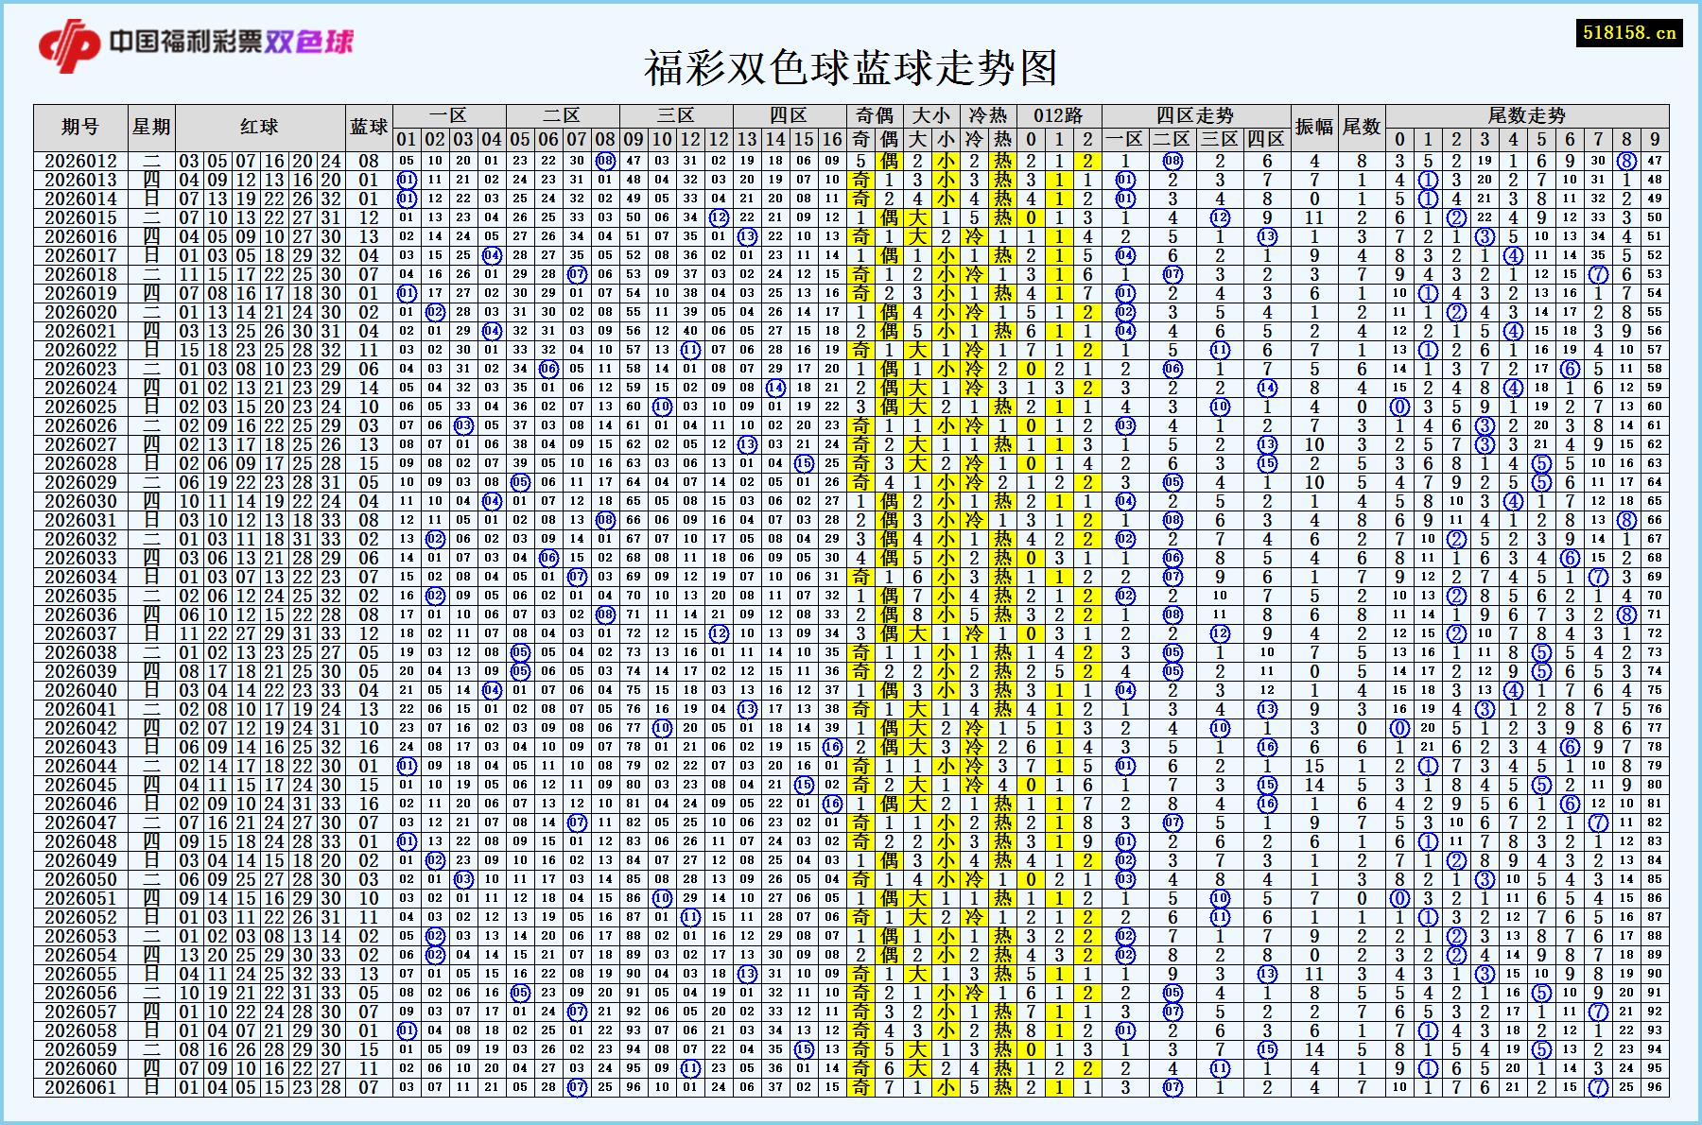The width and height of the screenshot is (1702, 1125).
Task: Select period number 2026024
Action: point(80,389)
